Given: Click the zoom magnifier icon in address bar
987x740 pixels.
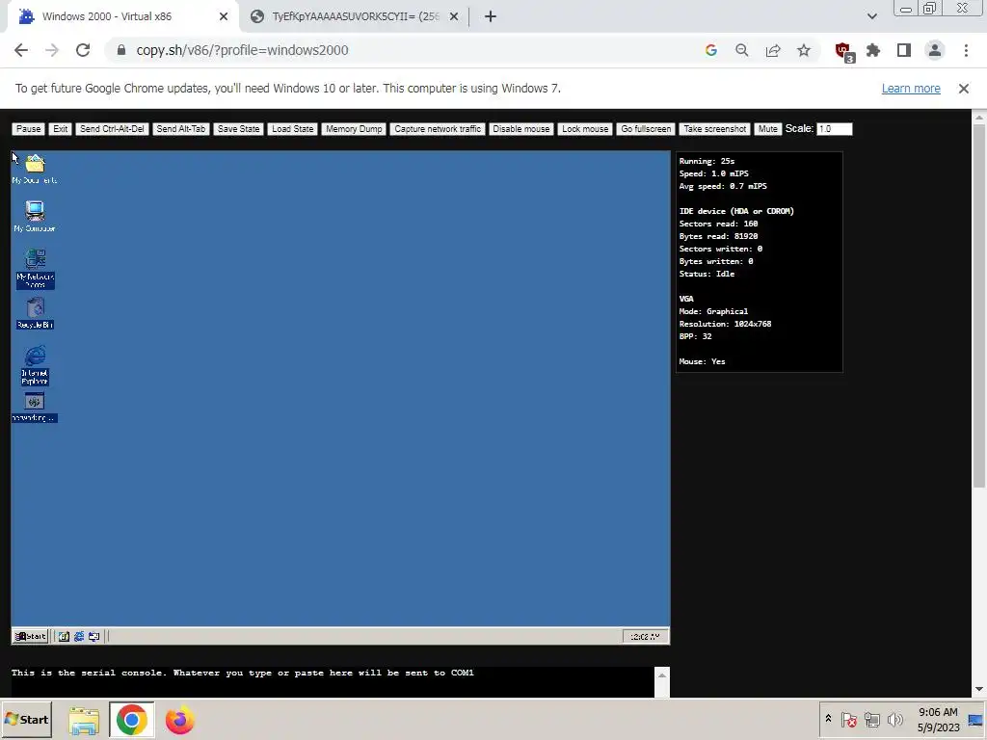Looking at the screenshot, I should (x=742, y=50).
